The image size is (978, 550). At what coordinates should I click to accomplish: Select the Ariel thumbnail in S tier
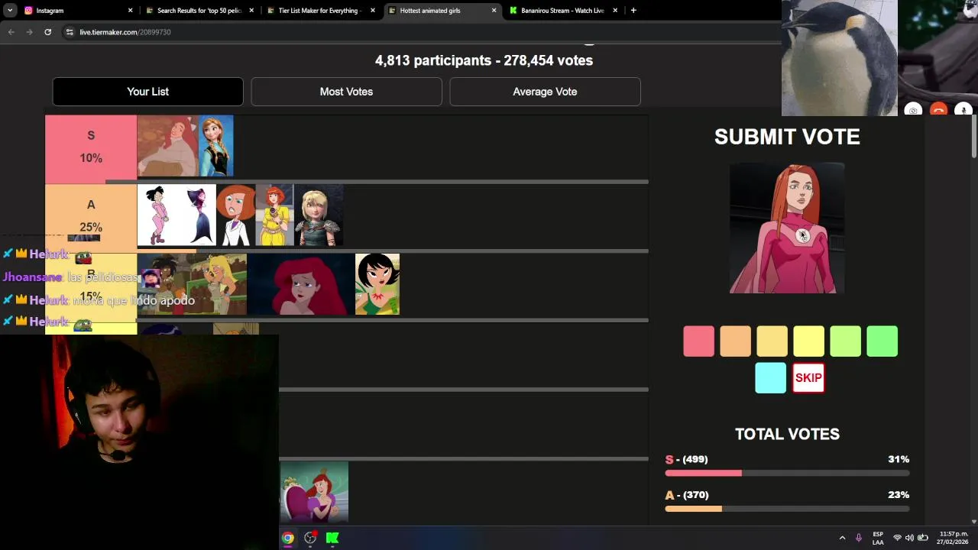tap(167, 146)
